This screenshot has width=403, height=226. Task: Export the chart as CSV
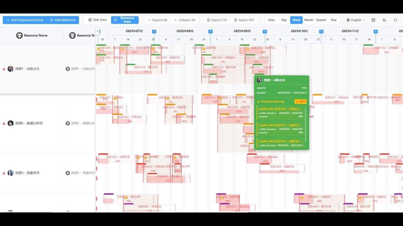[x=217, y=20]
